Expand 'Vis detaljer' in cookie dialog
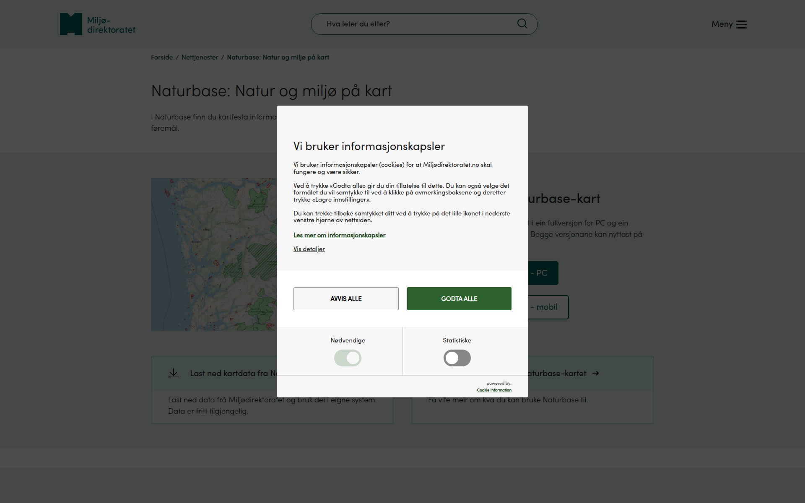Image resolution: width=805 pixels, height=503 pixels. point(309,249)
